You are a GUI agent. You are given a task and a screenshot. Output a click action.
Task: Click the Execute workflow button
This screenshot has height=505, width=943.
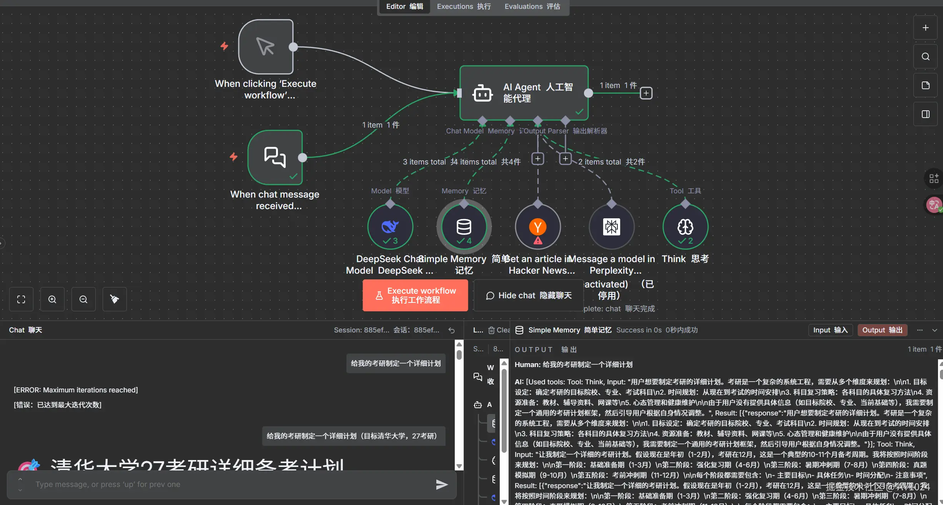(x=415, y=295)
